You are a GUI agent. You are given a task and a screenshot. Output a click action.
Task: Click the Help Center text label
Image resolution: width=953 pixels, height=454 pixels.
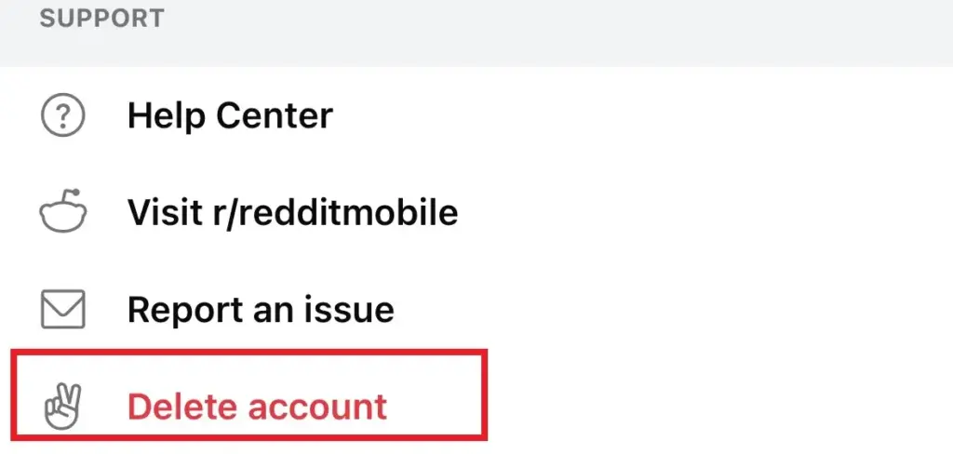tap(230, 116)
